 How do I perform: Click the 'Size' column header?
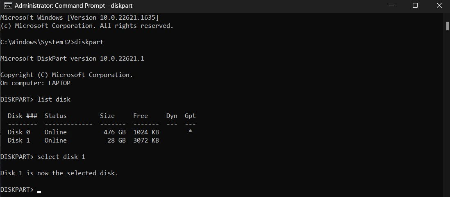pyautogui.click(x=107, y=116)
